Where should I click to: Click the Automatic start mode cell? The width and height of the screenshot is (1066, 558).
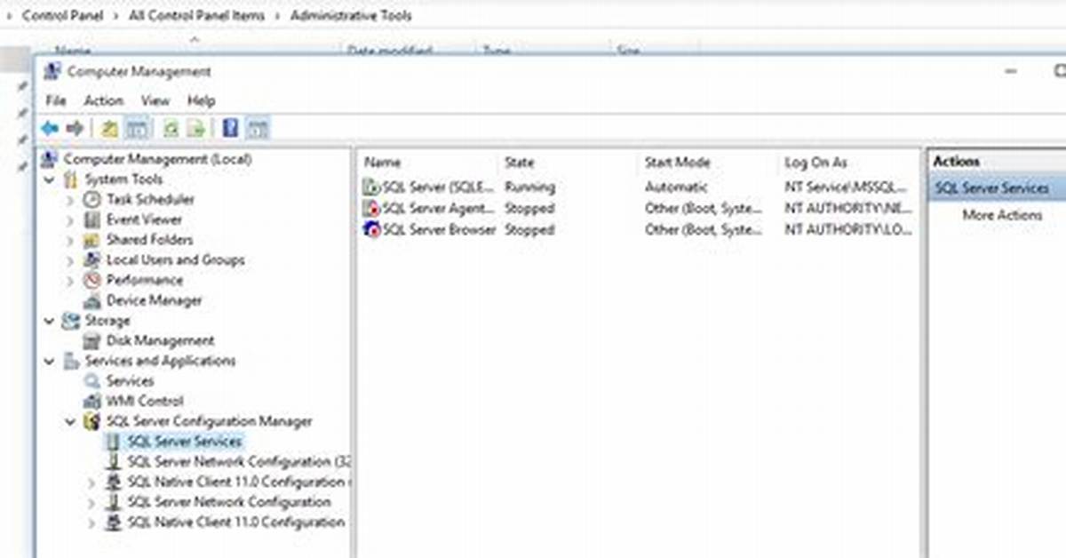pyautogui.click(x=676, y=187)
